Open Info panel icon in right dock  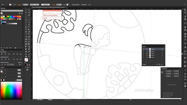click(x=185, y=86)
